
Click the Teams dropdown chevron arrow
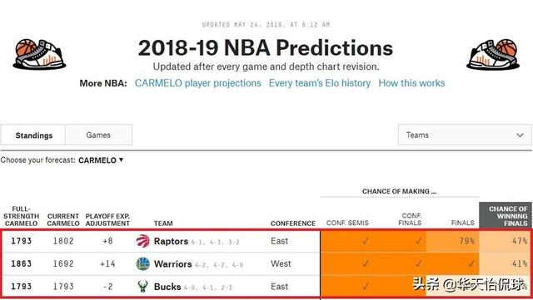(x=520, y=135)
